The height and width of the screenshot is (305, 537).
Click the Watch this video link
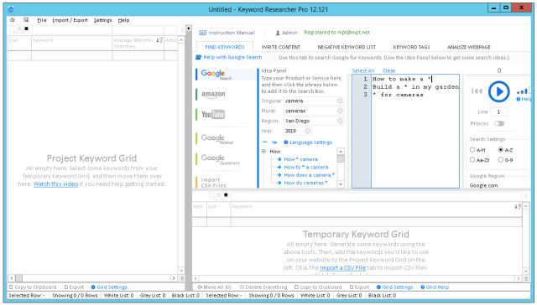click(x=56, y=184)
